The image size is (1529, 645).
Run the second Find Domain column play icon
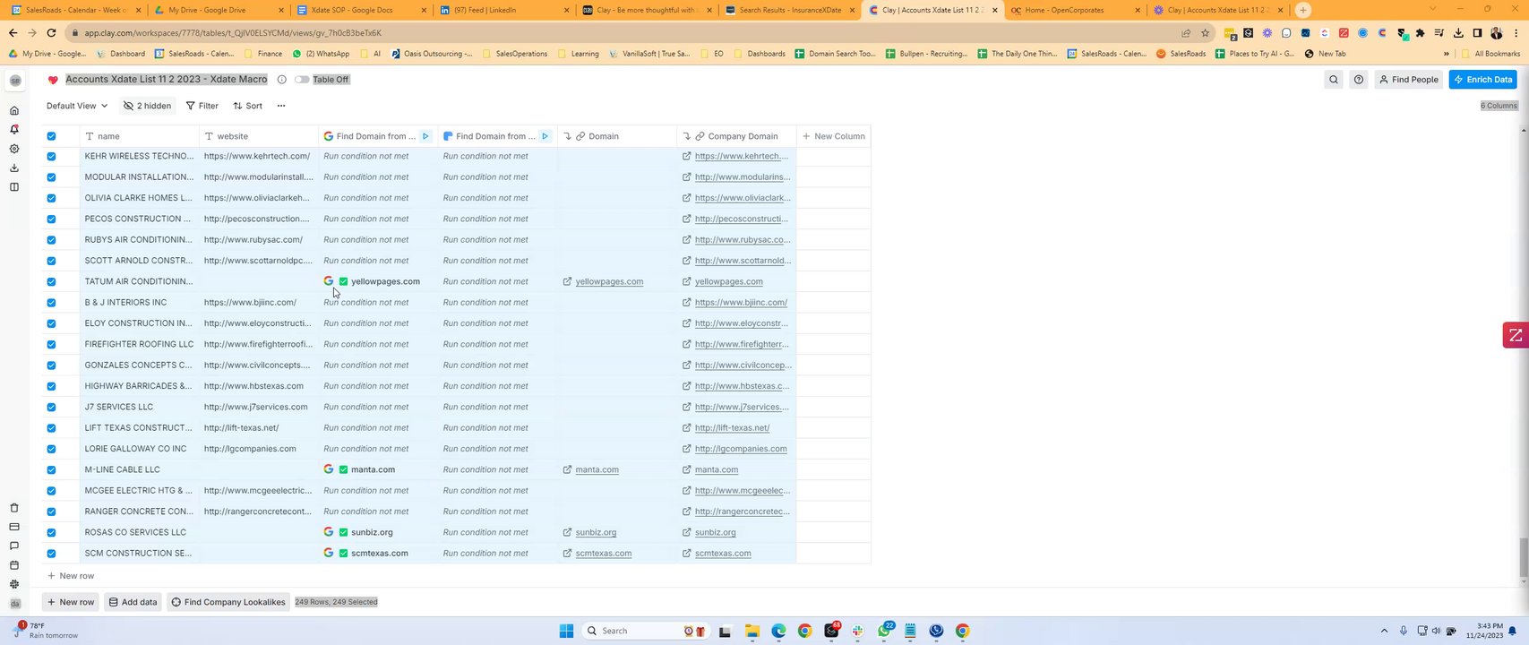point(545,136)
